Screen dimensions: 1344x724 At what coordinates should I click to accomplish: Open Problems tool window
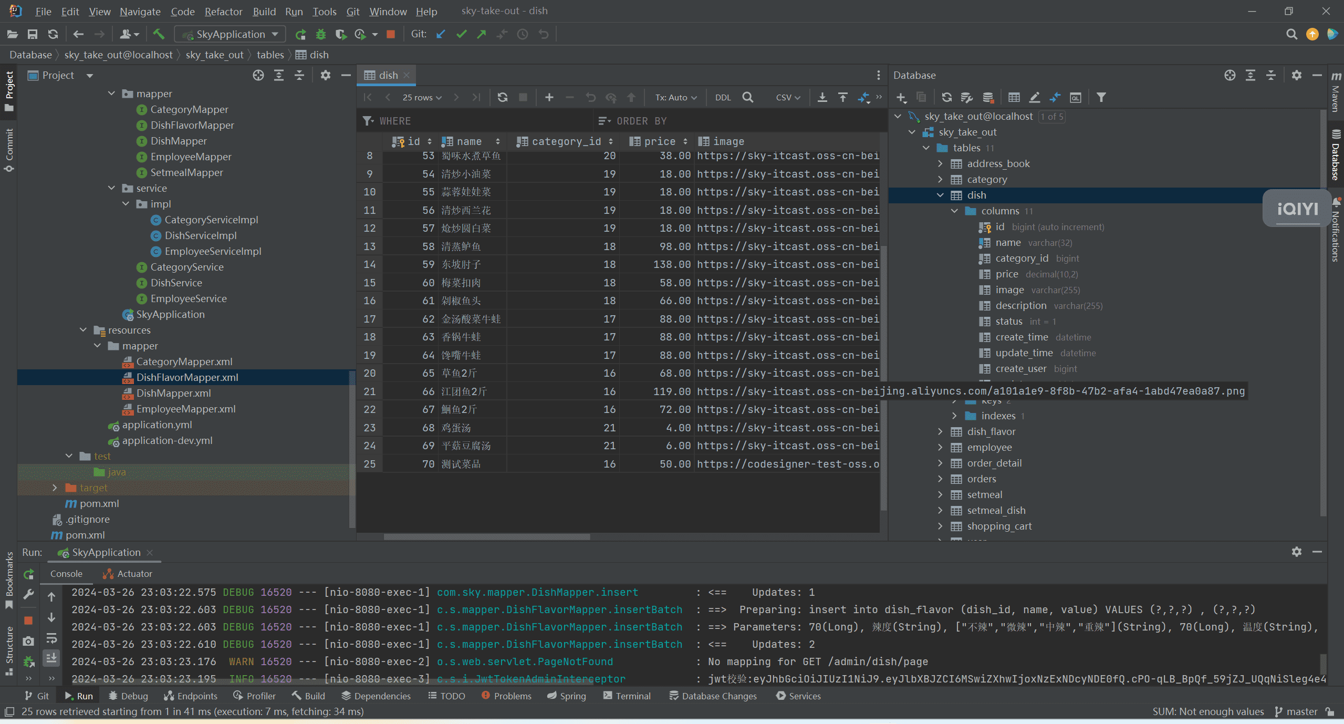click(x=506, y=696)
